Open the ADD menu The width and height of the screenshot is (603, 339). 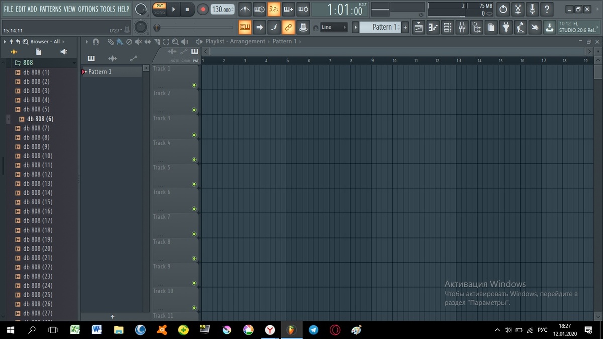coord(32,9)
